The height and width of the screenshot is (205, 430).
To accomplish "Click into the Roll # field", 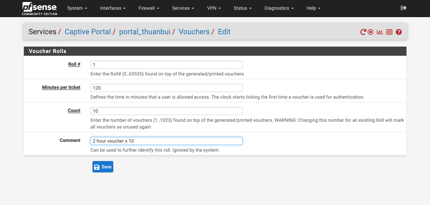I will [166, 65].
